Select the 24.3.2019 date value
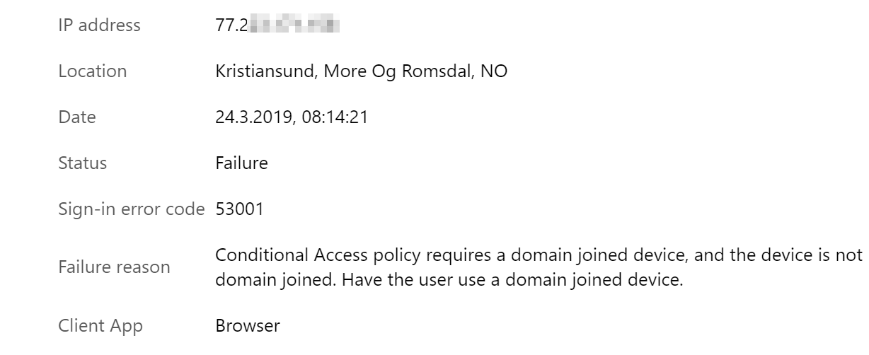The width and height of the screenshot is (869, 355). coord(291,117)
